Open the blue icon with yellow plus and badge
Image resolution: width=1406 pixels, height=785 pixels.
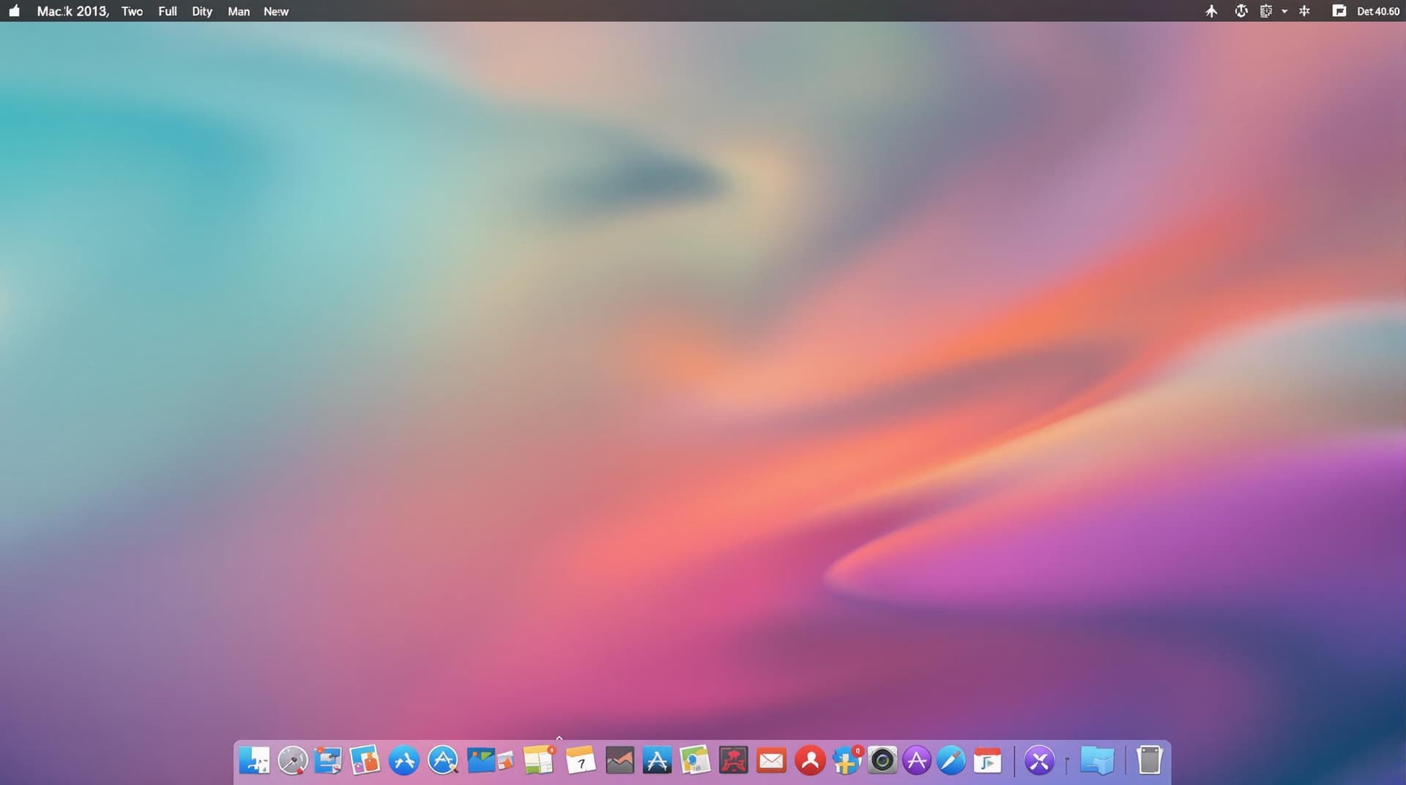click(x=847, y=761)
